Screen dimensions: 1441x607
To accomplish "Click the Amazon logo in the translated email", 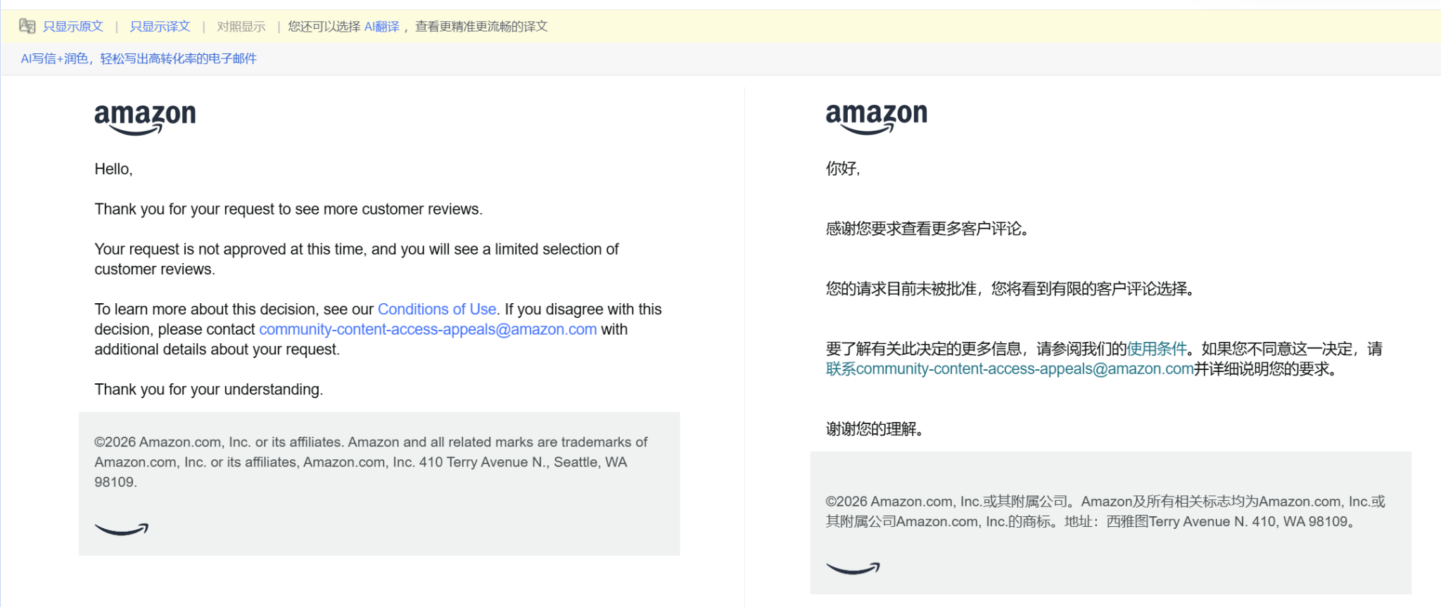I will point(876,117).
